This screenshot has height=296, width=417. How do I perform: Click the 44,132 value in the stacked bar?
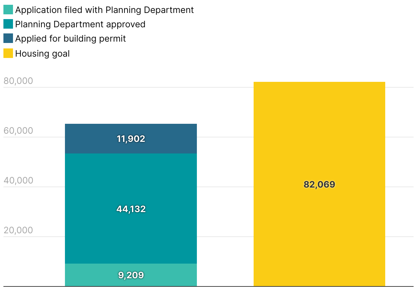(131, 209)
